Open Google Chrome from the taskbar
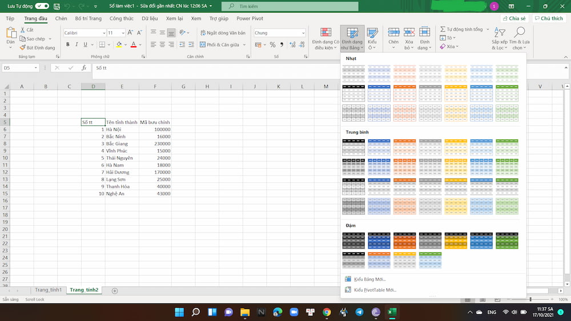This screenshot has width=571, height=321. coord(327,312)
